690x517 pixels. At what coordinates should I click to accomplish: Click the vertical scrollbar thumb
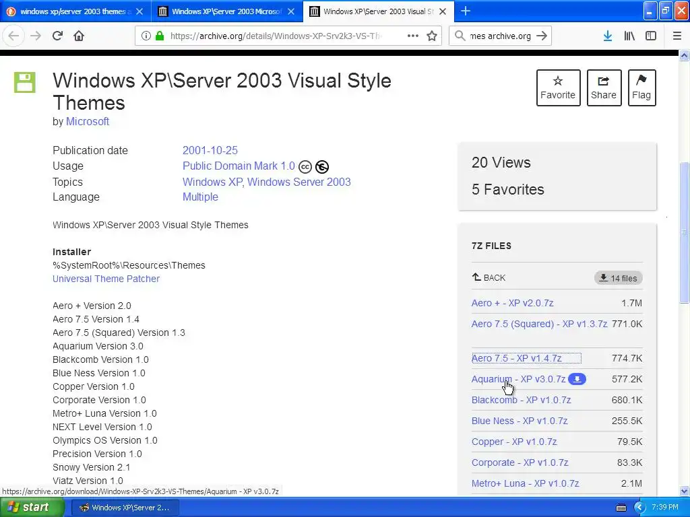coord(684,232)
